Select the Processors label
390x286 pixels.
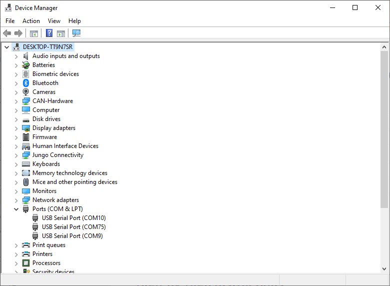[46, 263]
